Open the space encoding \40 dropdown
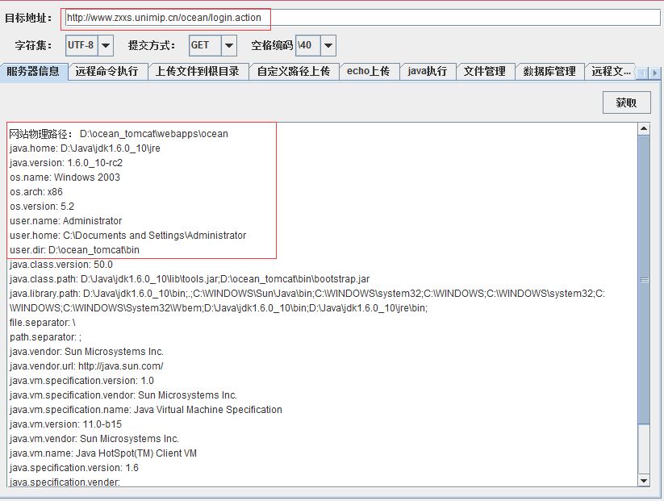 point(328,45)
